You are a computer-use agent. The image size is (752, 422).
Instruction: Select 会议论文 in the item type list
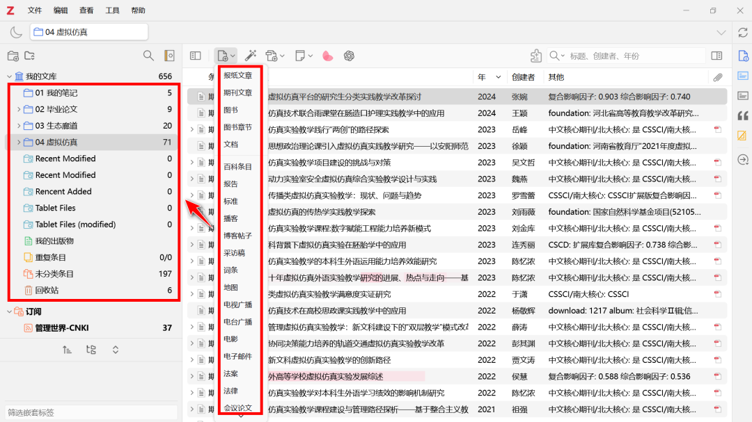click(237, 408)
